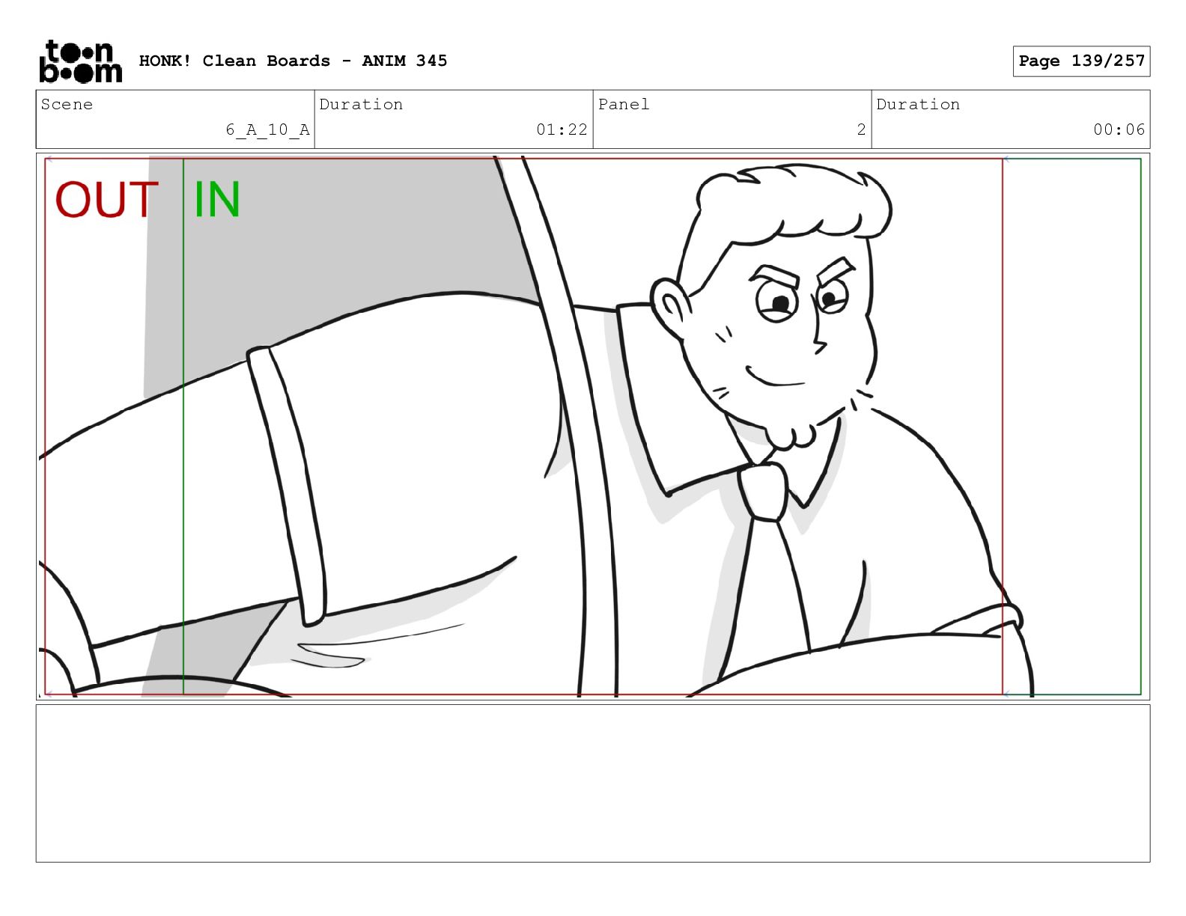This screenshot has height=916, width=1186.
Task: Click the scene Duration value 01:22
Action: click(x=562, y=129)
